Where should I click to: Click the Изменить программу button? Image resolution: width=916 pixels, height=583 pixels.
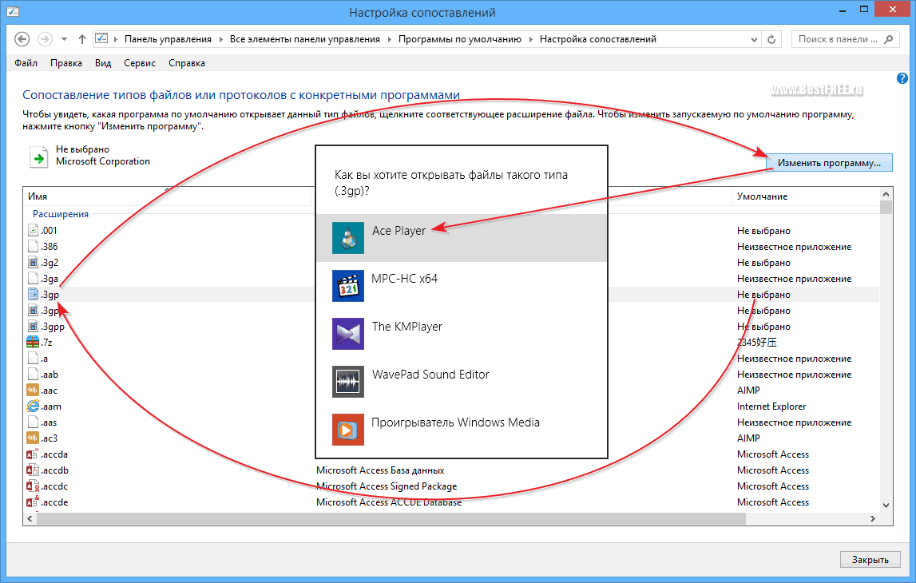[829, 163]
